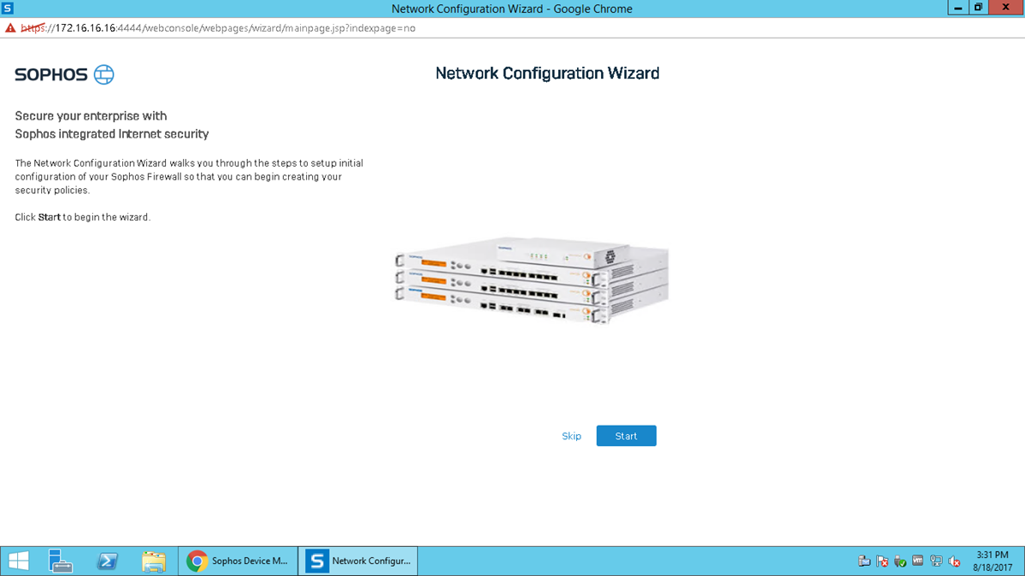
Task: Select the URL in the address bar
Action: pyautogui.click(x=218, y=28)
